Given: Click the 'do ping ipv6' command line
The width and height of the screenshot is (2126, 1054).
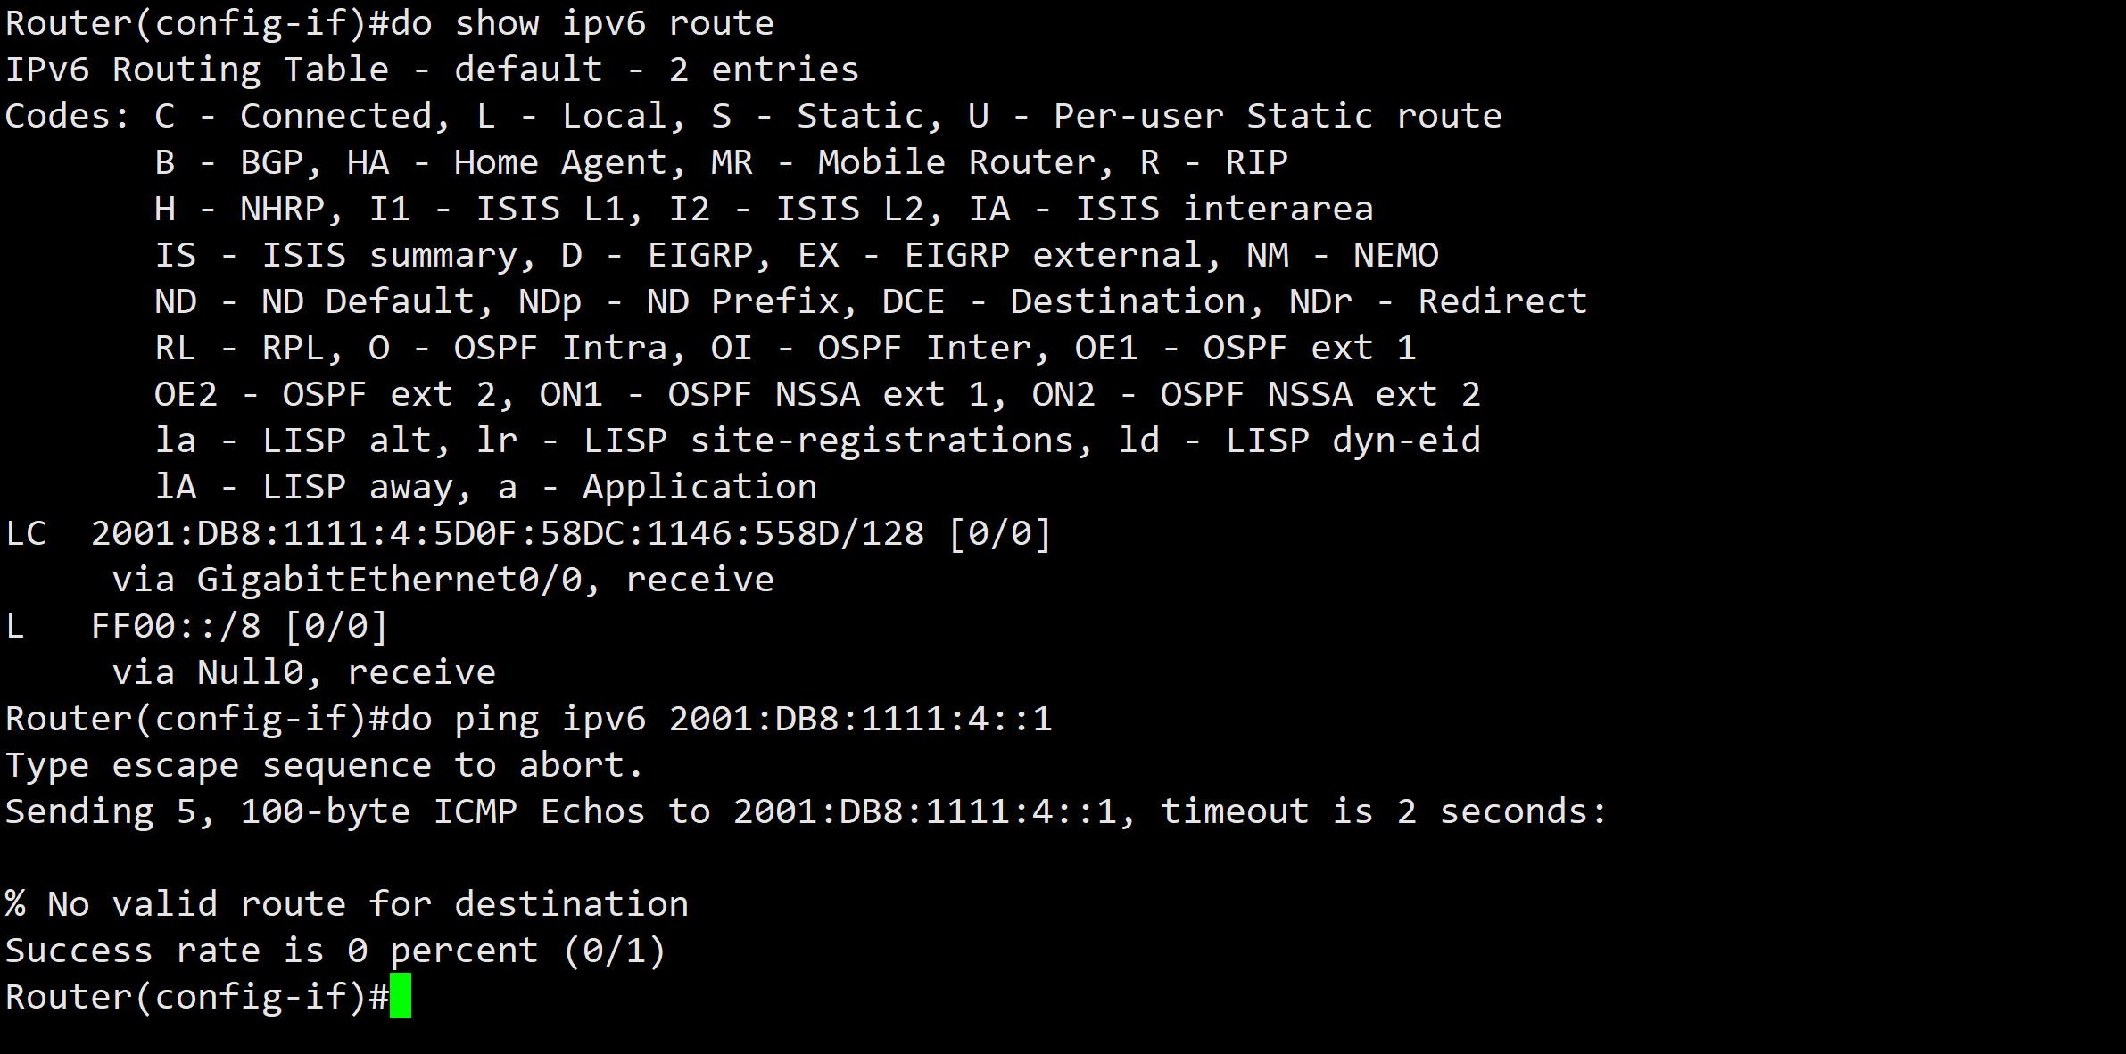Looking at the screenshot, I should pos(529,719).
